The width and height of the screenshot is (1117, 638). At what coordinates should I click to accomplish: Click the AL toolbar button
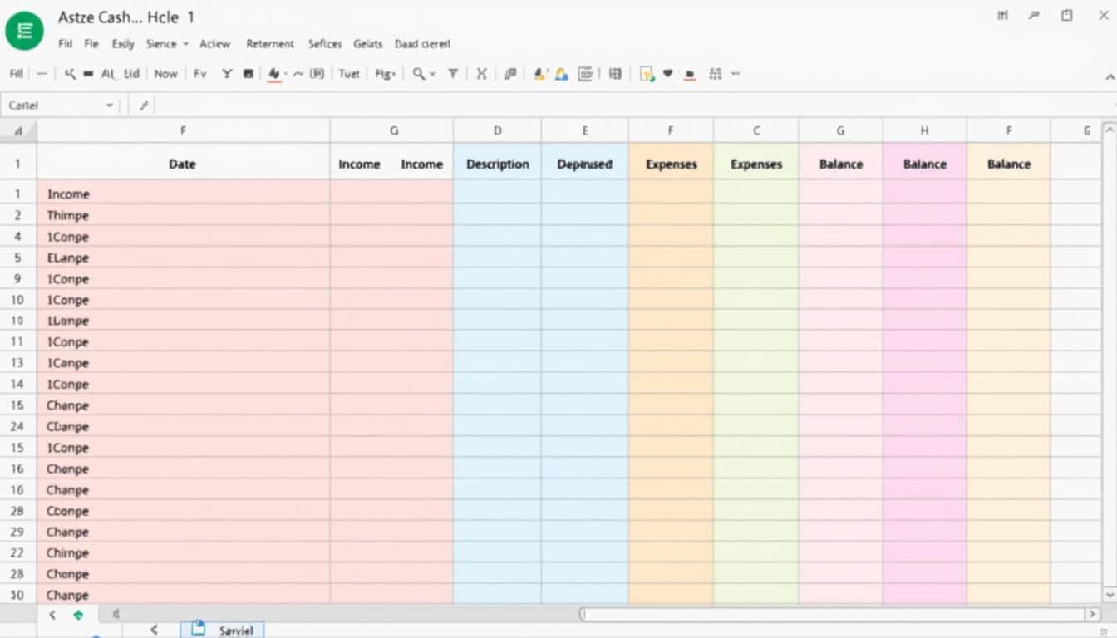(x=108, y=74)
